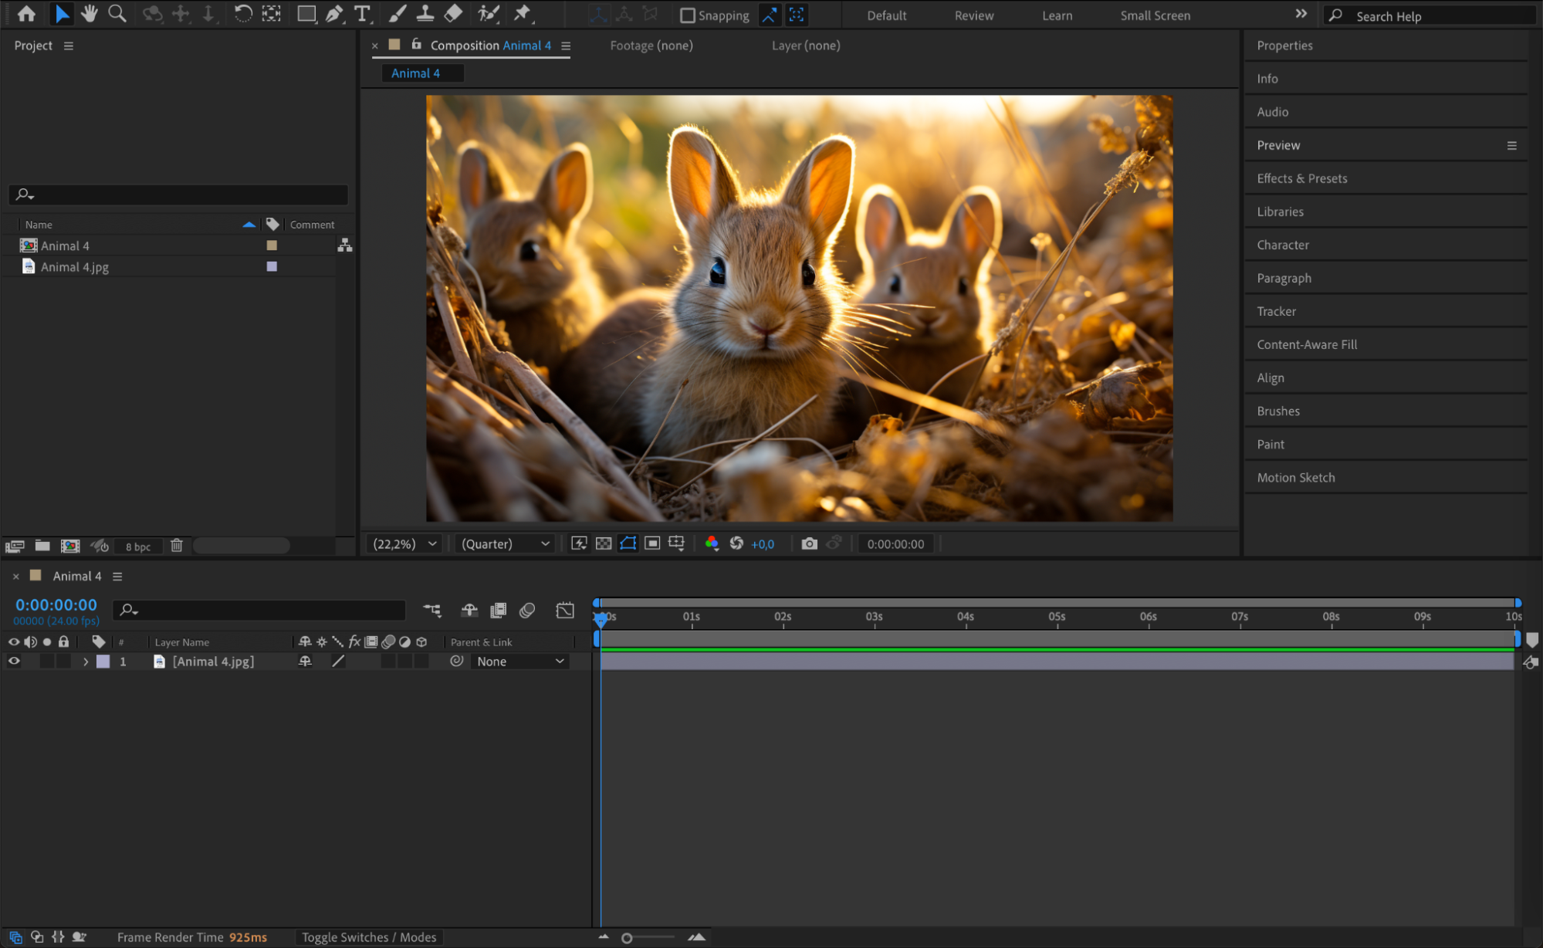Screen dimensions: 1543x948
Task: Open the Effects & Presets panel
Action: point(1301,178)
